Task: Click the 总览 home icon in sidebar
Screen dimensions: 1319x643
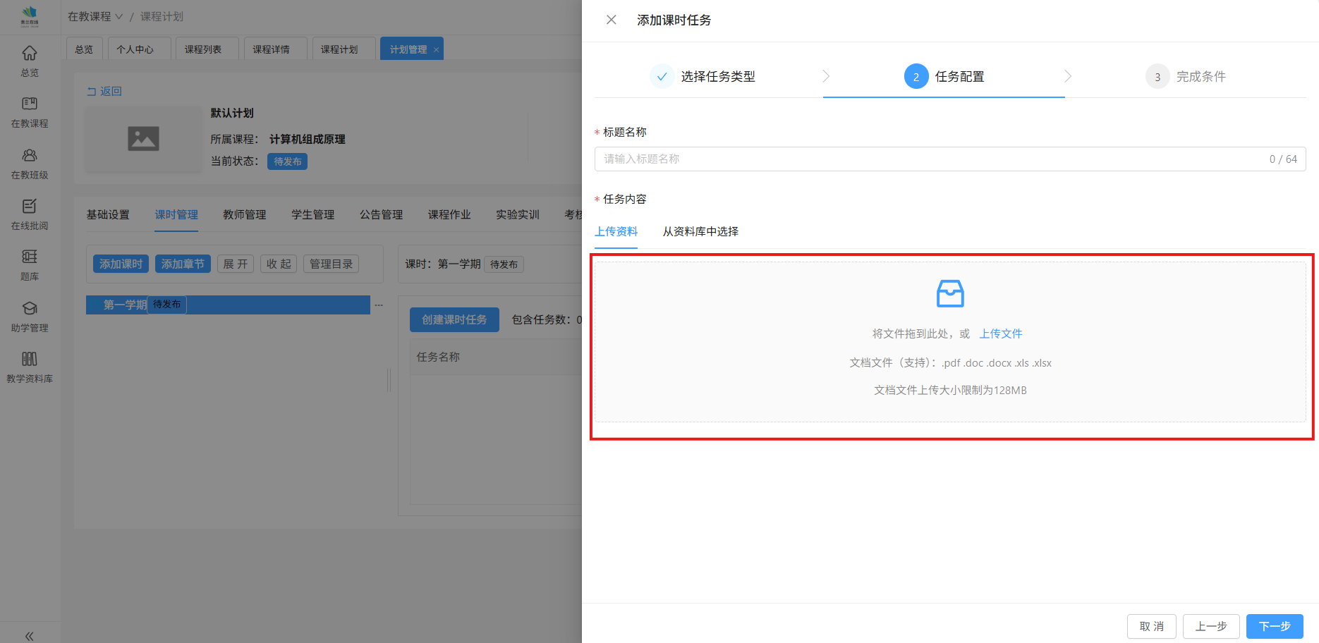Action: [30, 54]
